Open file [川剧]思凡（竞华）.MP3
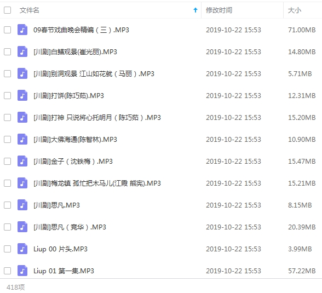This screenshot has height=293, width=322. [70, 227]
